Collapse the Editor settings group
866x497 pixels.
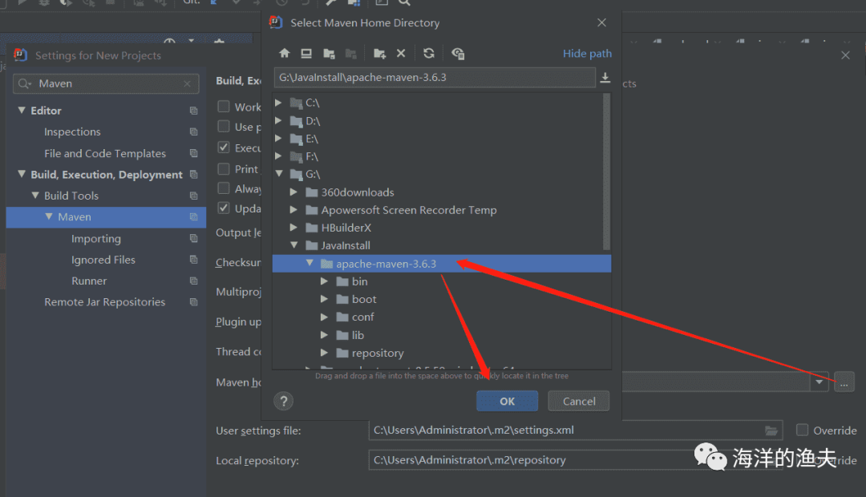pyautogui.click(x=22, y=110)
